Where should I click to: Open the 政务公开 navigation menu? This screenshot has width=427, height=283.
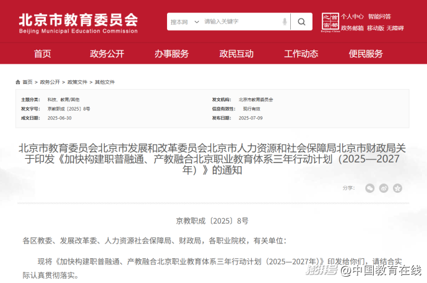pyautogui.click(x=107, y=54)
